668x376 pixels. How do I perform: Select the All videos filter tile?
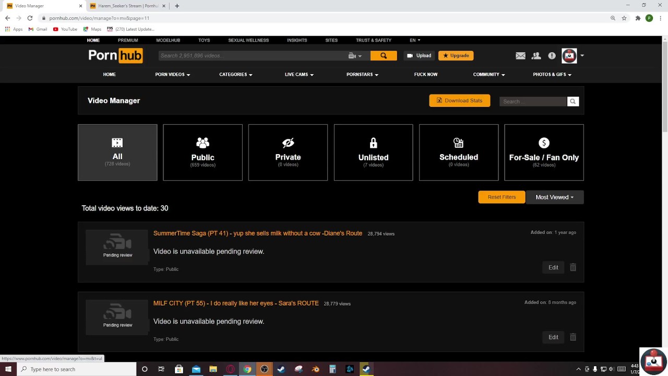coord(117,152)
